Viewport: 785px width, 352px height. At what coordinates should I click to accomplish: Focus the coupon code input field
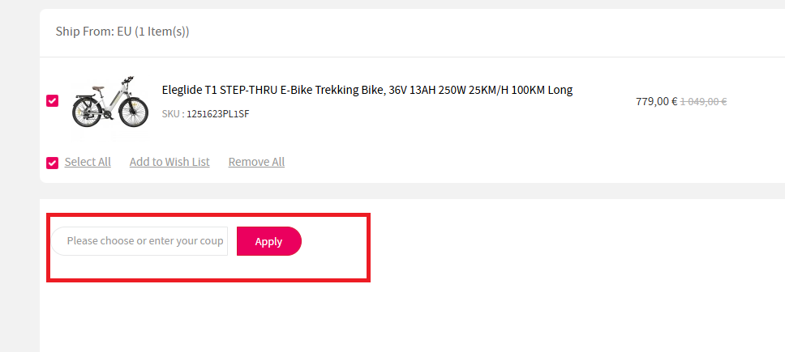[141, 241]
